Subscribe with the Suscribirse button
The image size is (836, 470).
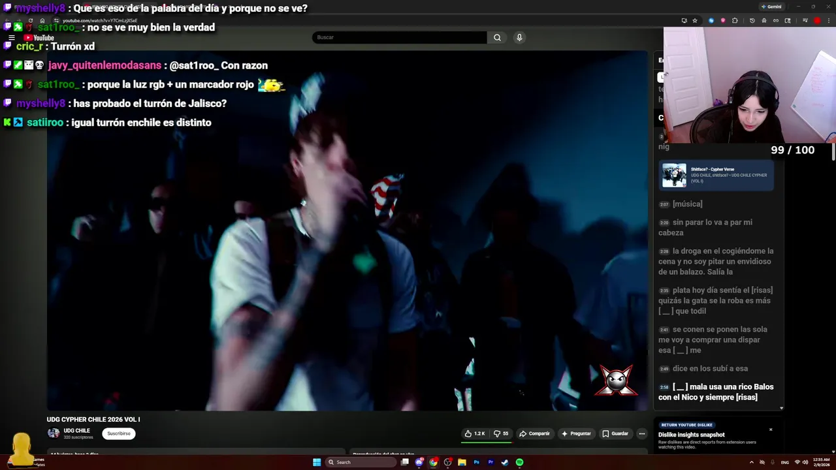click(x=119, y=433)
